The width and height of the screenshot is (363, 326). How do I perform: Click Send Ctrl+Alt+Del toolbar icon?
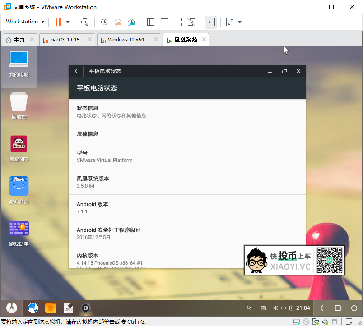pos(85,22)
